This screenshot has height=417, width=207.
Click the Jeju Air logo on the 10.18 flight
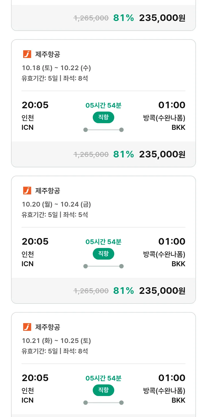pos(27,54)
